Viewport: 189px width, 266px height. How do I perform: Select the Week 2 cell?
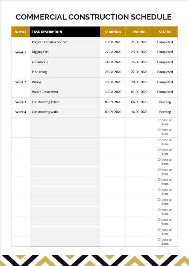[x=20, y=82]
